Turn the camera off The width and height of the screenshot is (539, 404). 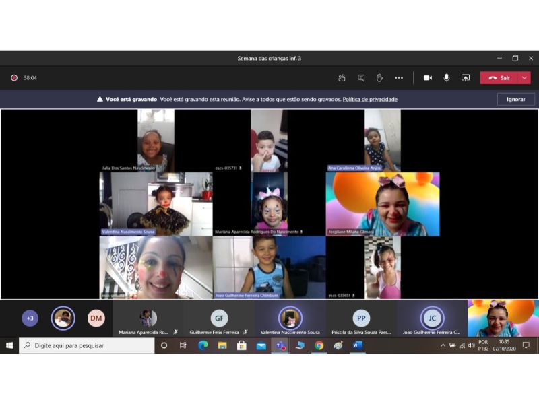(x=427, y=78)
